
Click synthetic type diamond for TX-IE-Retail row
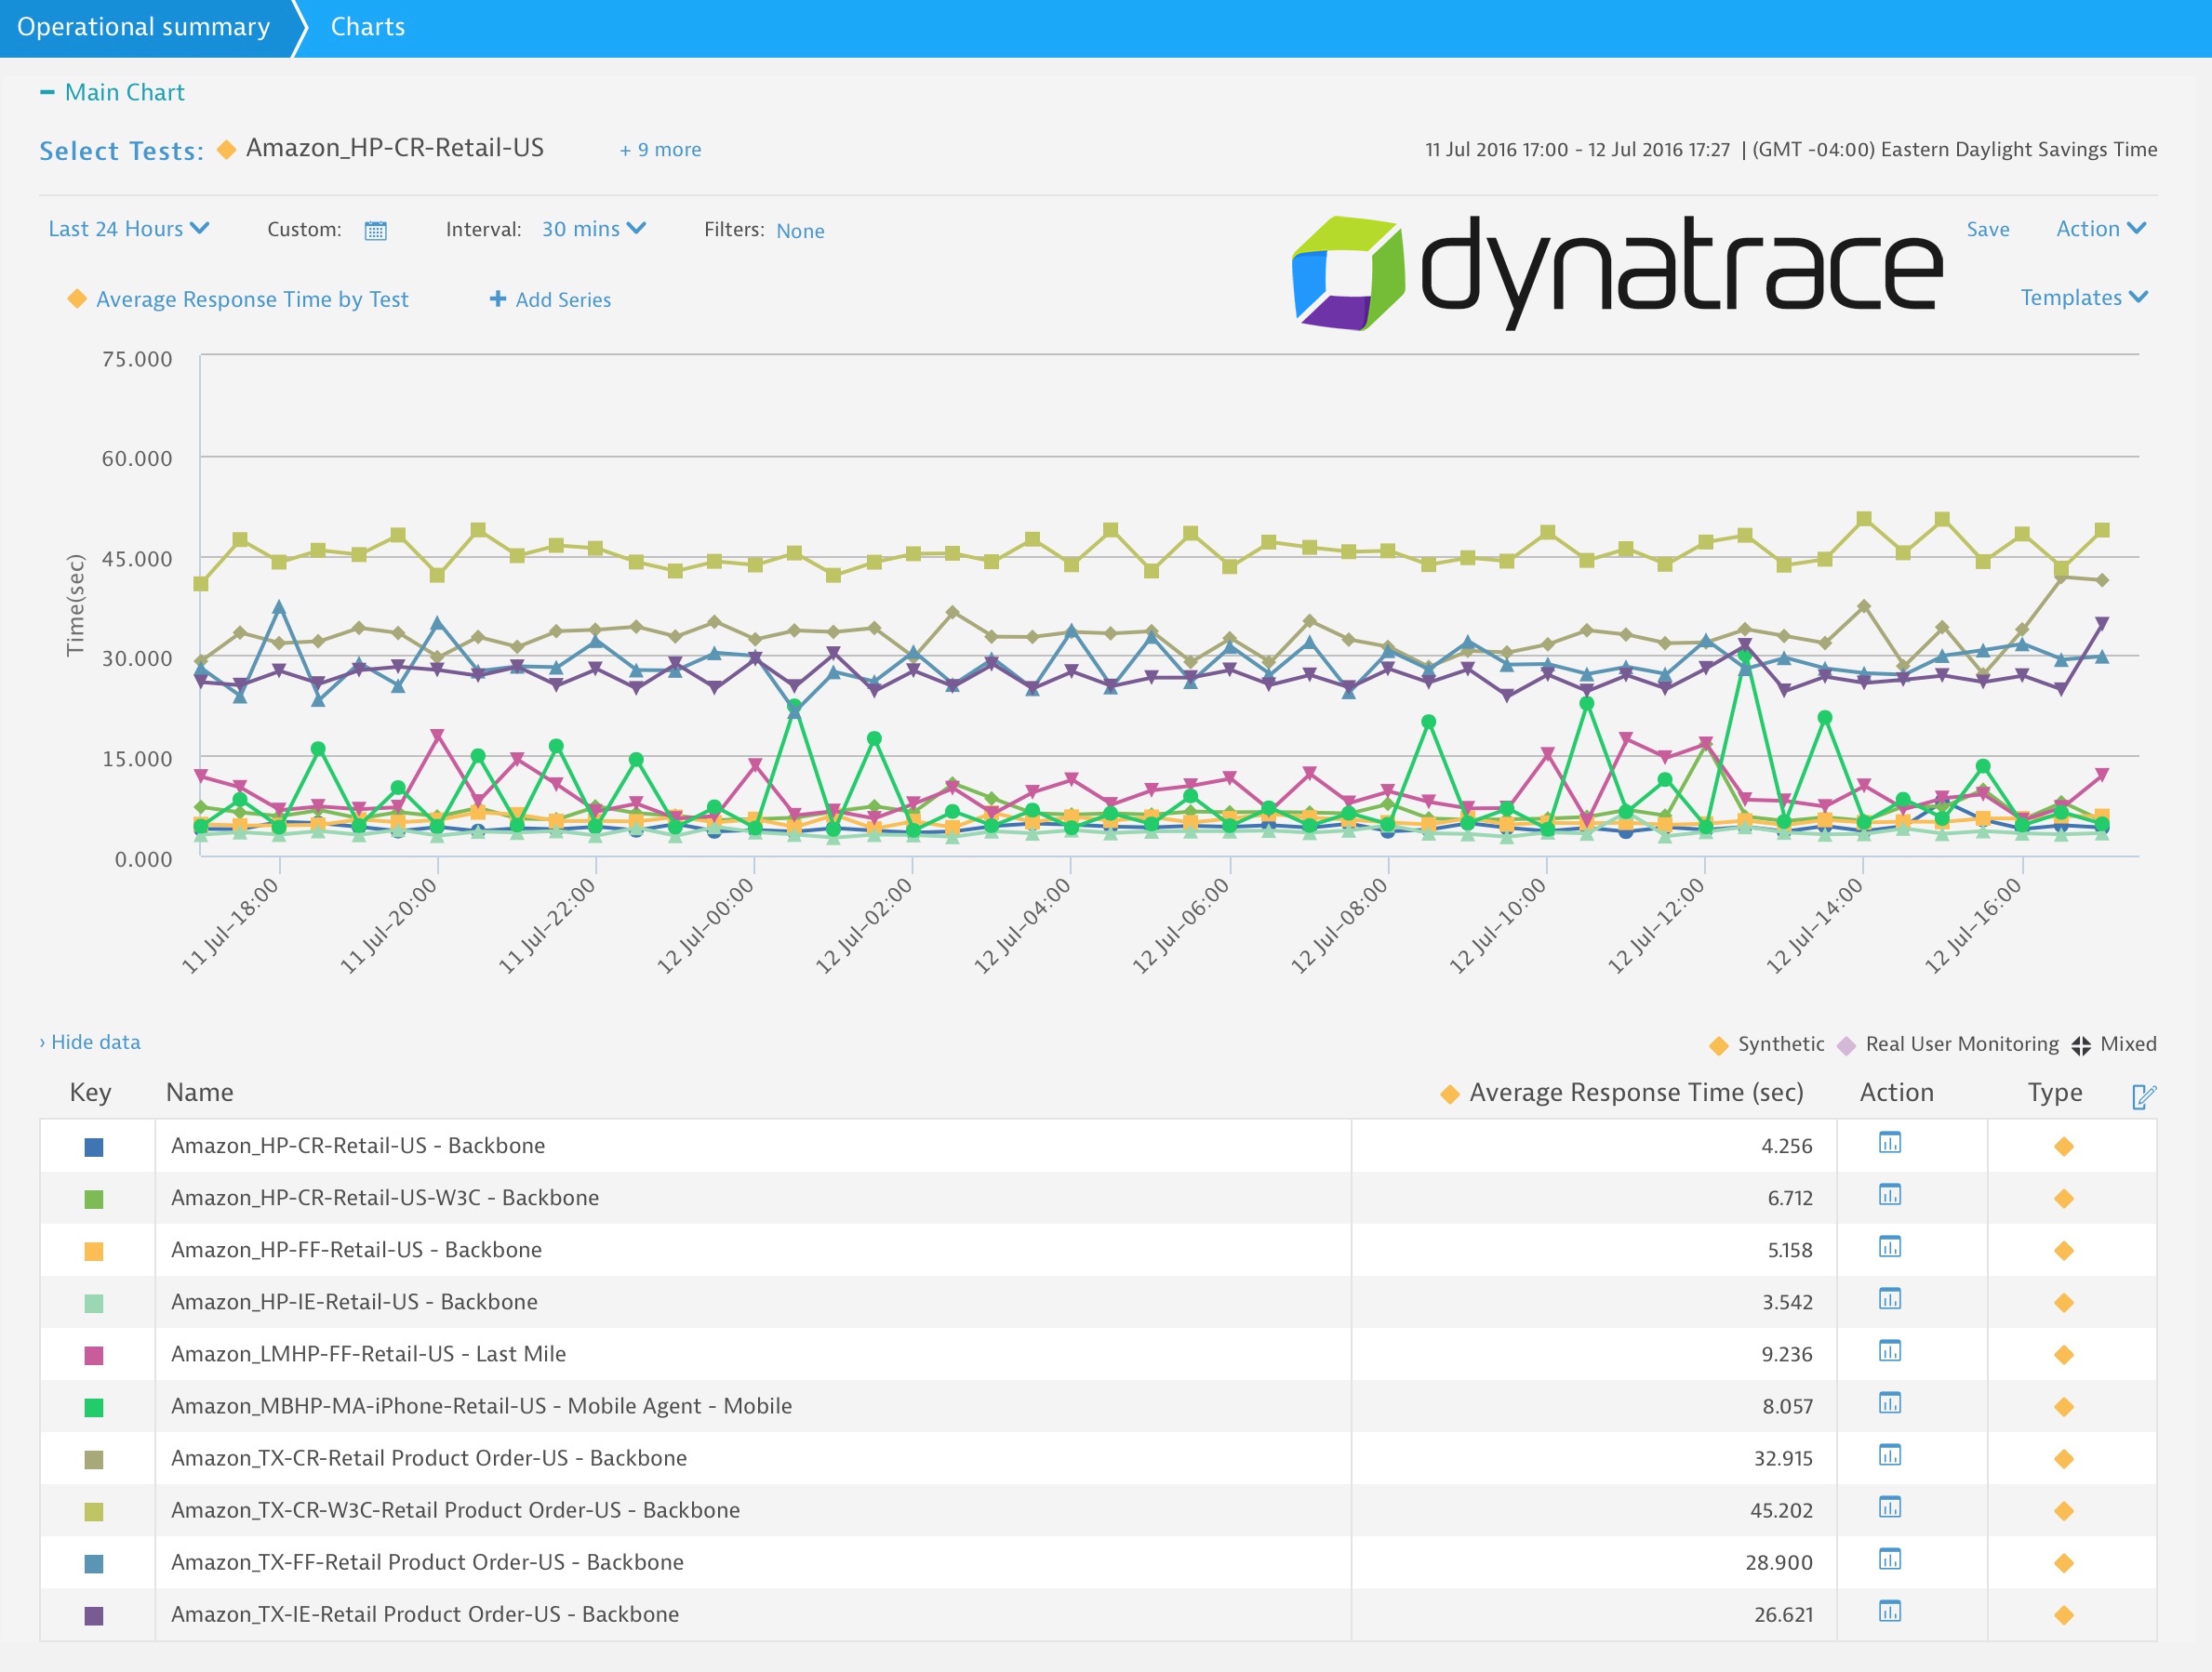pyautogui.click(x=2063, y=1614)
